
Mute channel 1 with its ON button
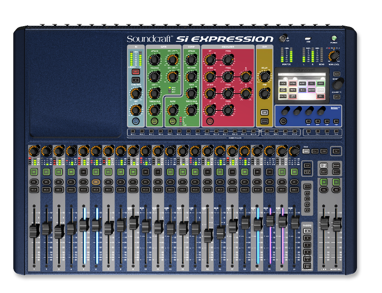(34, 172)
